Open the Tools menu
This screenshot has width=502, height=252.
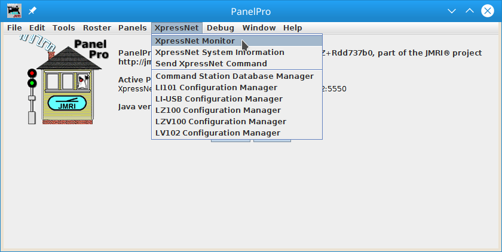point(64,28)
